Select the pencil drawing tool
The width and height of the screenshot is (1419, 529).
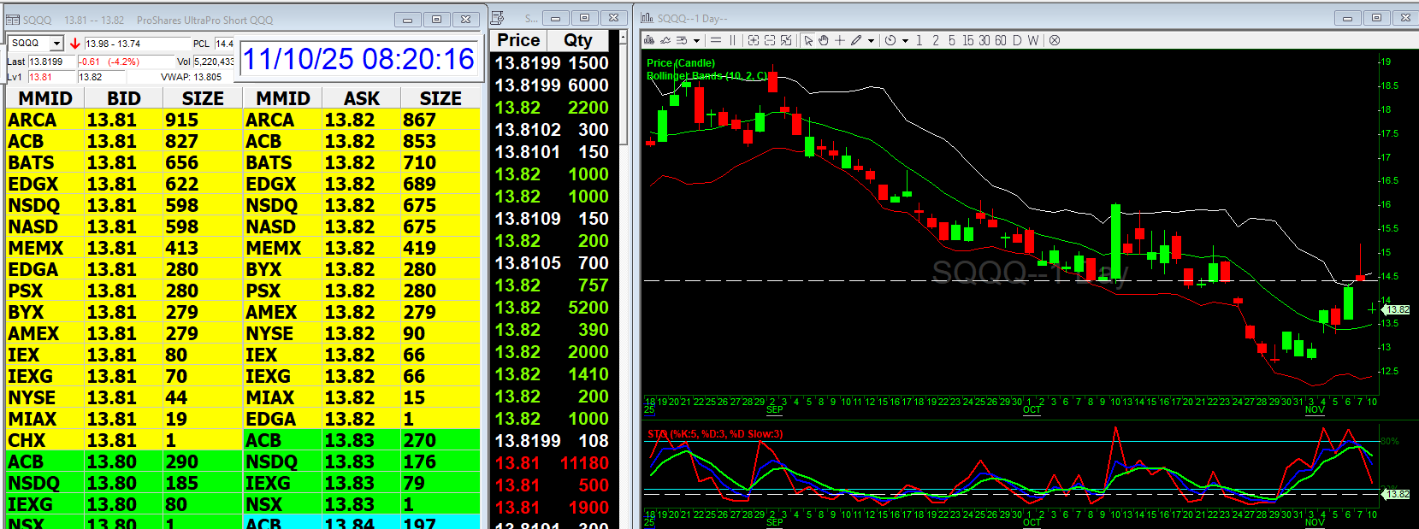click(x=855, y=40)
